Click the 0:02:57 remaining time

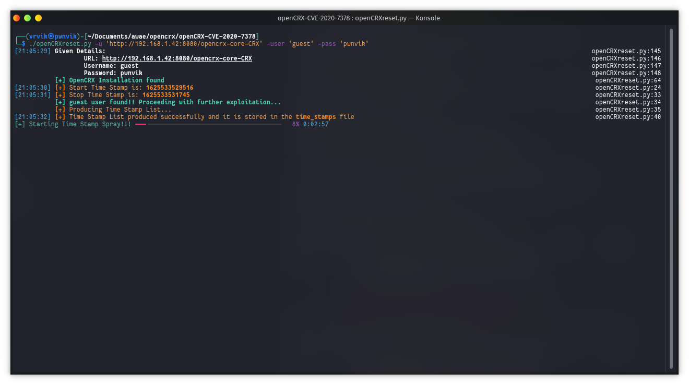click(316, 124)
